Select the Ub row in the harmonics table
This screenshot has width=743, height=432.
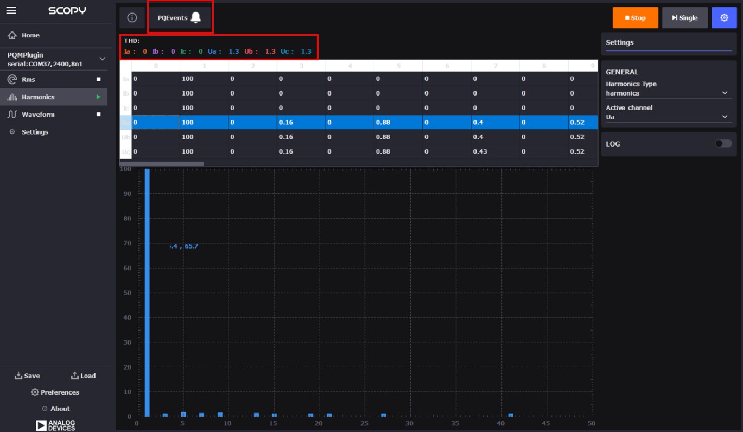(x=271, y=136)
